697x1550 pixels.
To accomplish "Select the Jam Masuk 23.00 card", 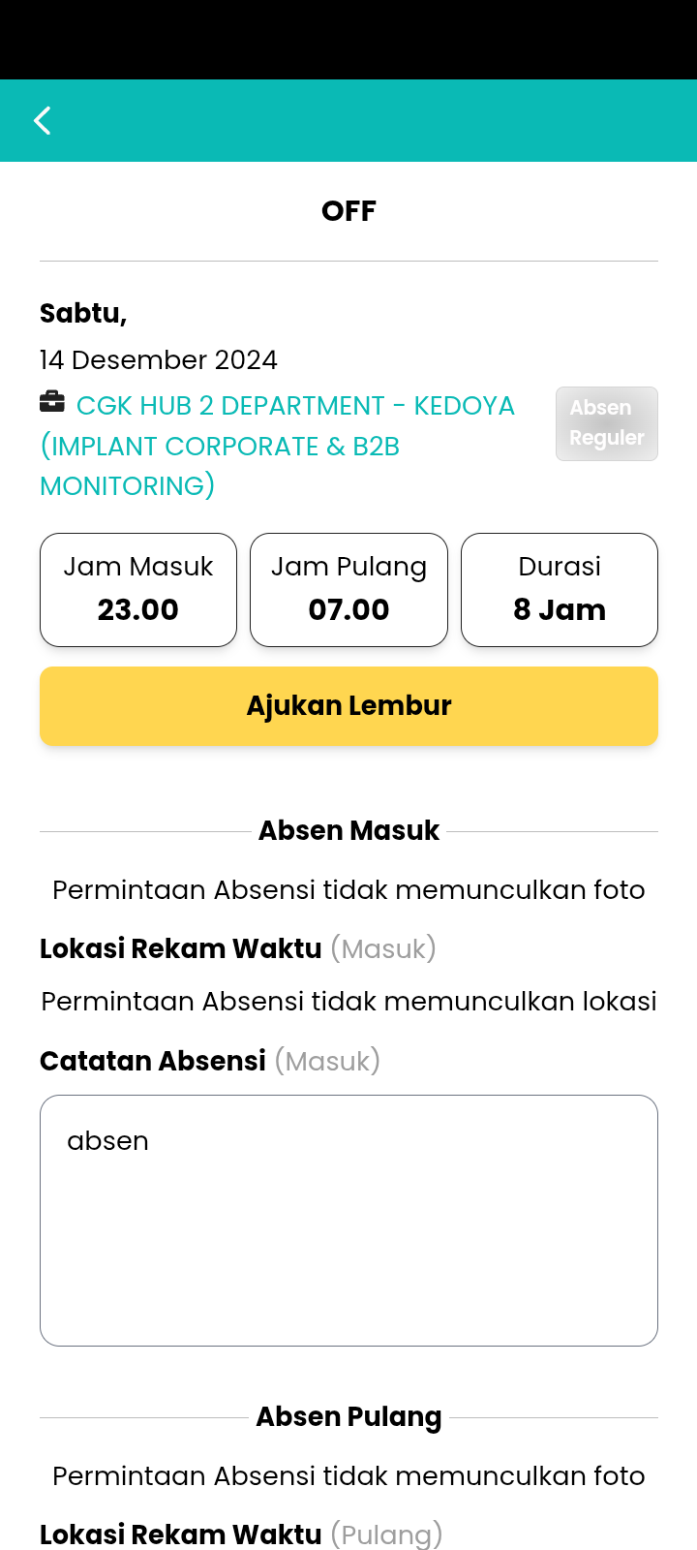I will 138,590.
